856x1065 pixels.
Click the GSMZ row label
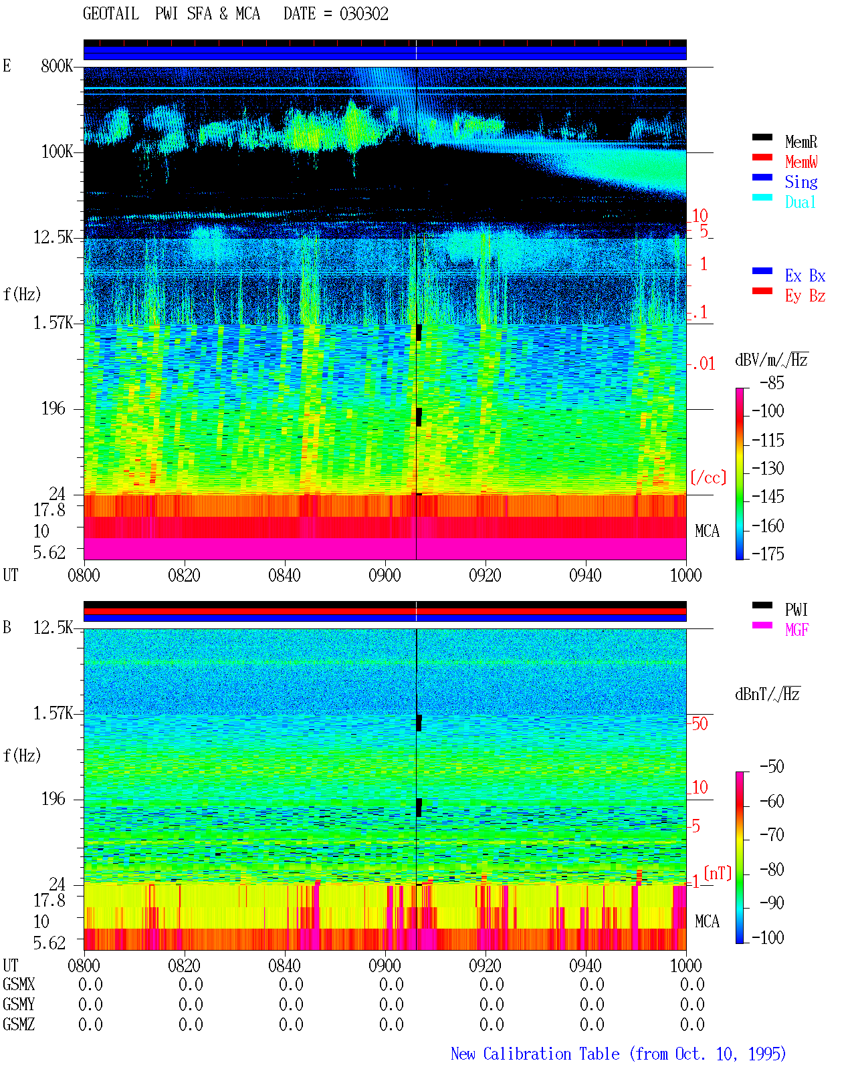point(19,1024)
